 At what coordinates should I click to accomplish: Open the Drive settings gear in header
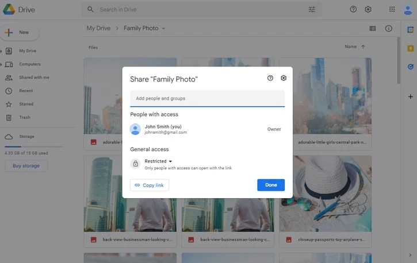click(x=368, y=9)
